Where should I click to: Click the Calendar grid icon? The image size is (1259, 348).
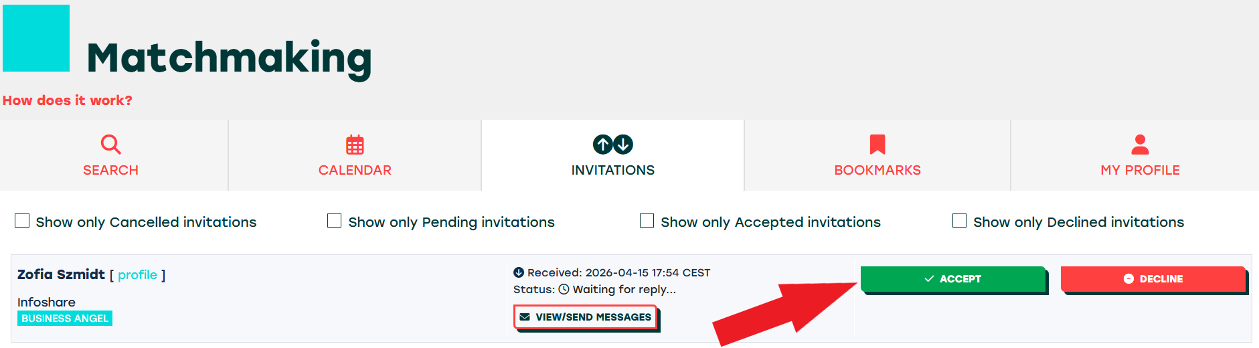point(355,145)
